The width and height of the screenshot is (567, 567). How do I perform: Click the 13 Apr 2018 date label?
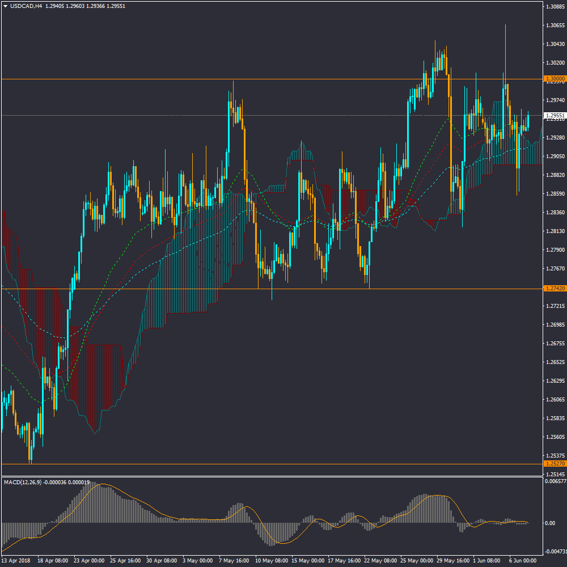coord(17,560)
